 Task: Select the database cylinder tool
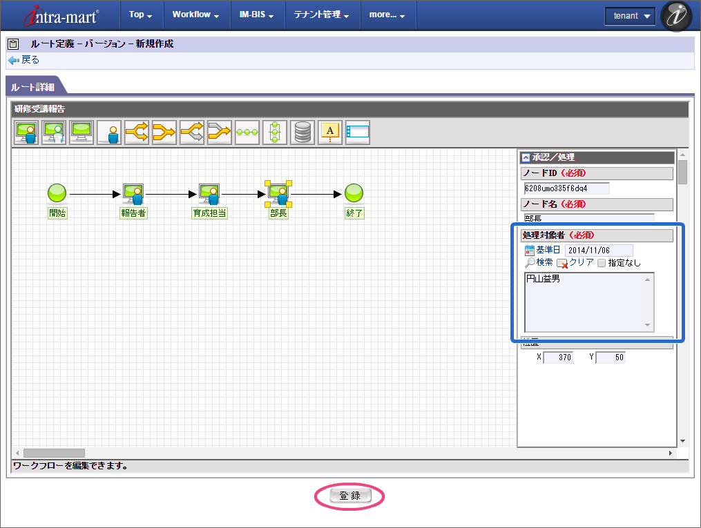[303, 133]
